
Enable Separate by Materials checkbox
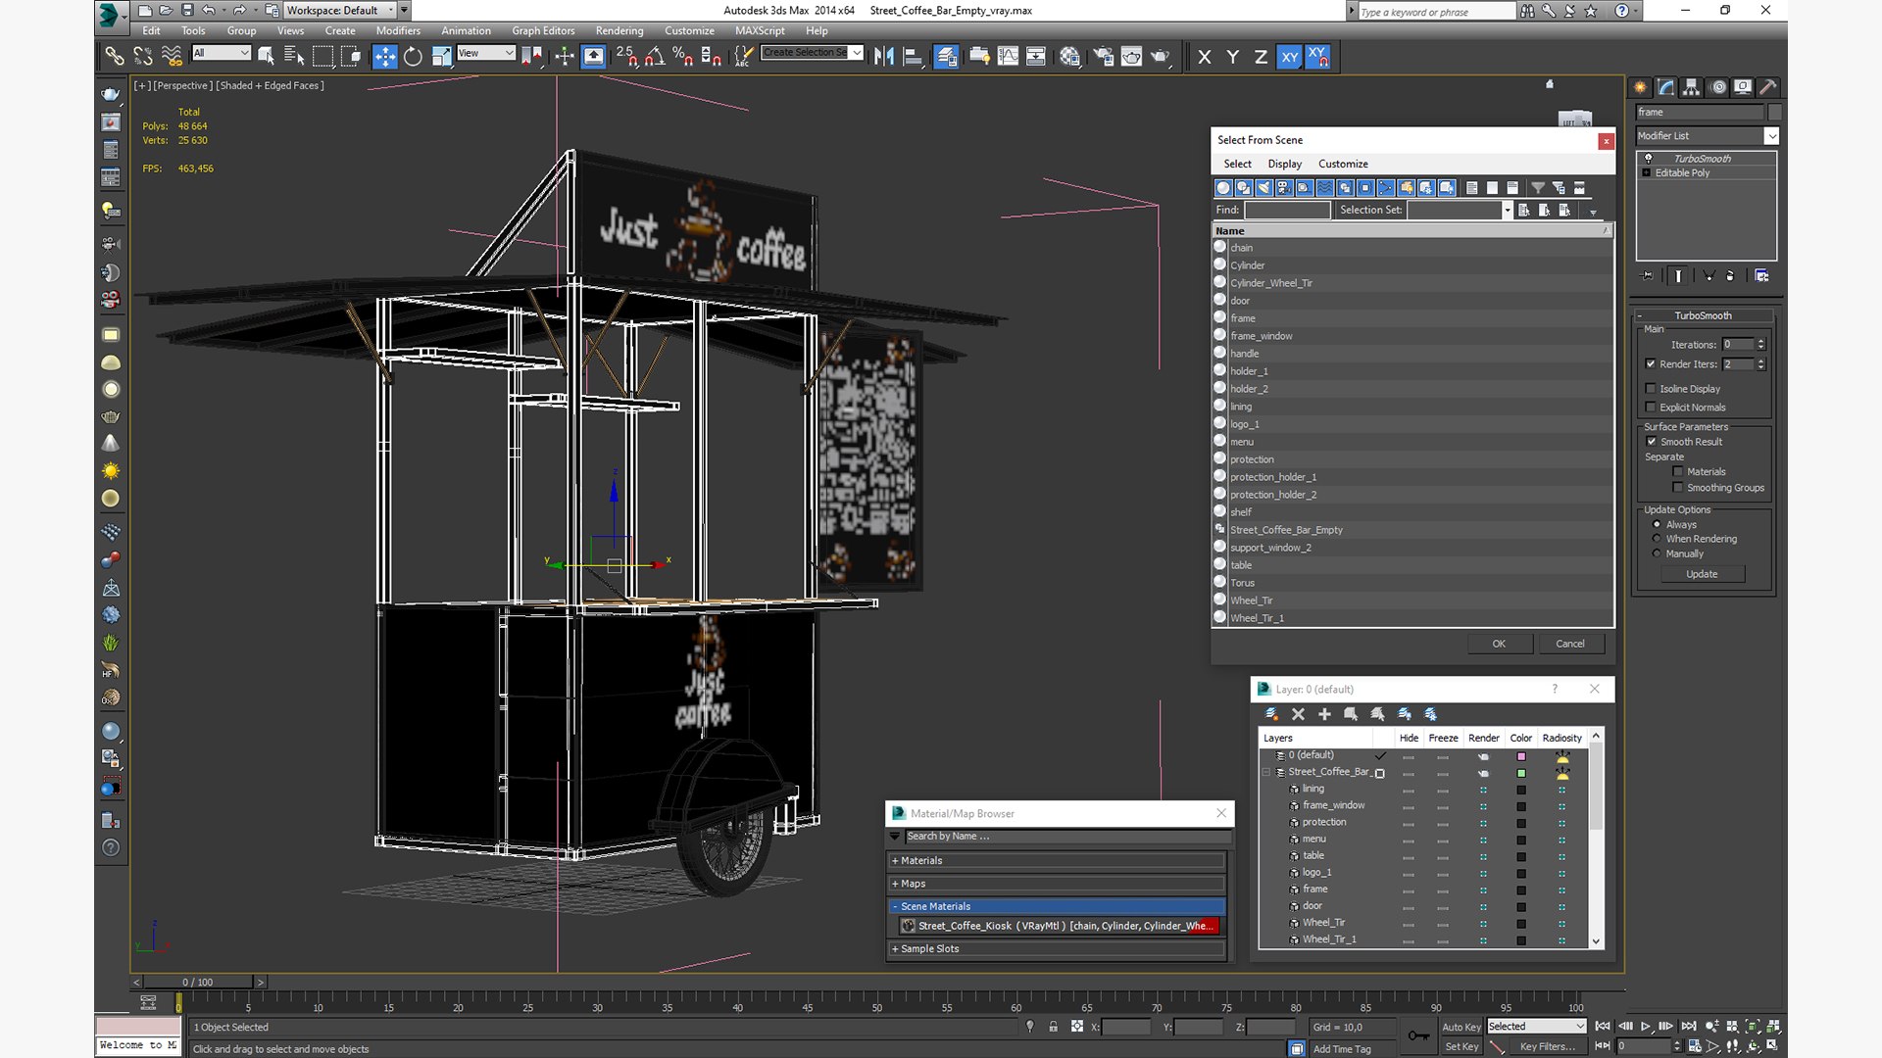(1678, 472)
